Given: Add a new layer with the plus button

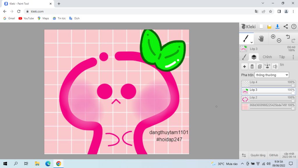Looking at the screenshot, I should (x=244, y=66).
